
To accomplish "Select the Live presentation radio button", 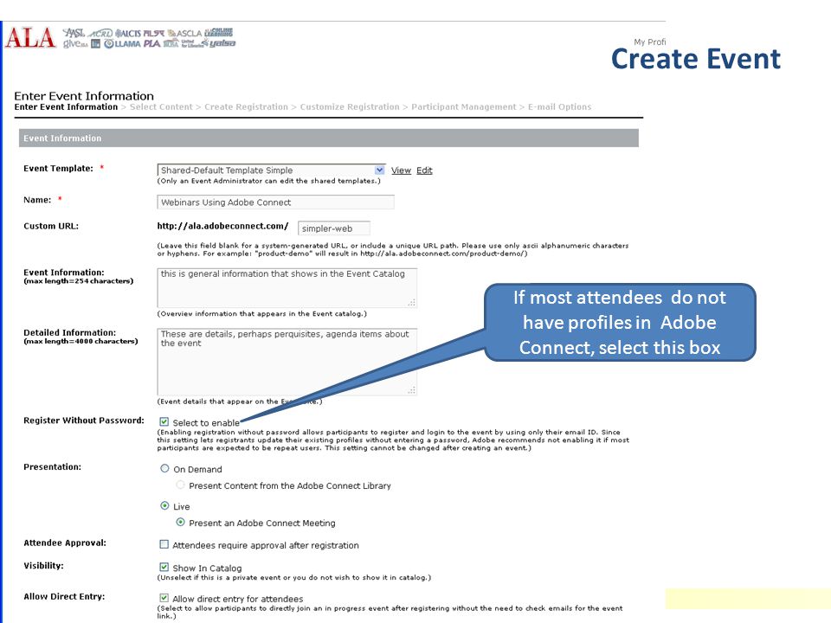I will (164, 506).
